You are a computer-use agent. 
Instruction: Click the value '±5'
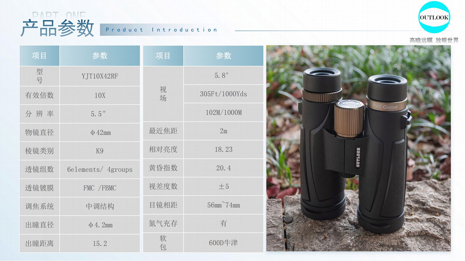tap(223, 186)
